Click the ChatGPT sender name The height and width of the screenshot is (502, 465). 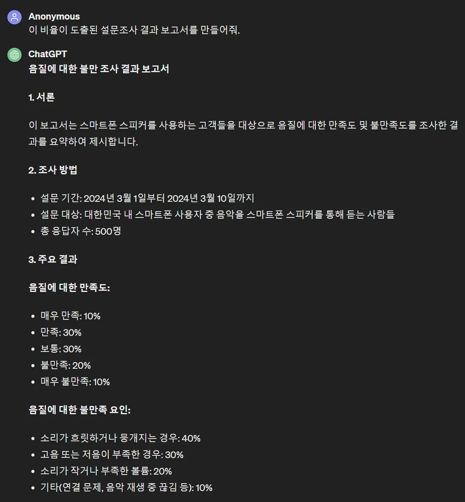(x=48, y=54)
